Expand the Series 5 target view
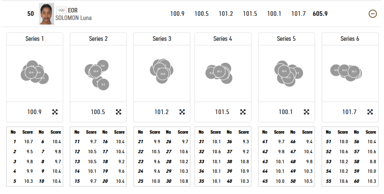This screenshot has width=384, height=194. click(x=307, y=112)
